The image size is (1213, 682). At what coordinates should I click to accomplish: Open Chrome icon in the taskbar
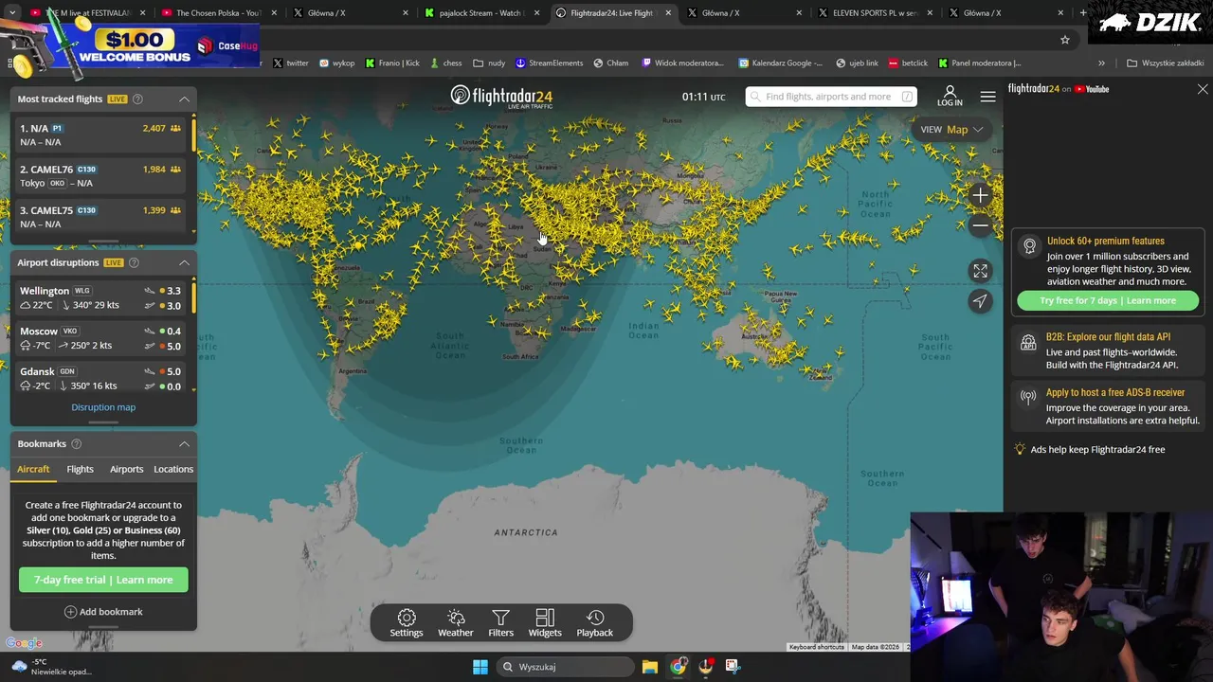tap(678, 667)
